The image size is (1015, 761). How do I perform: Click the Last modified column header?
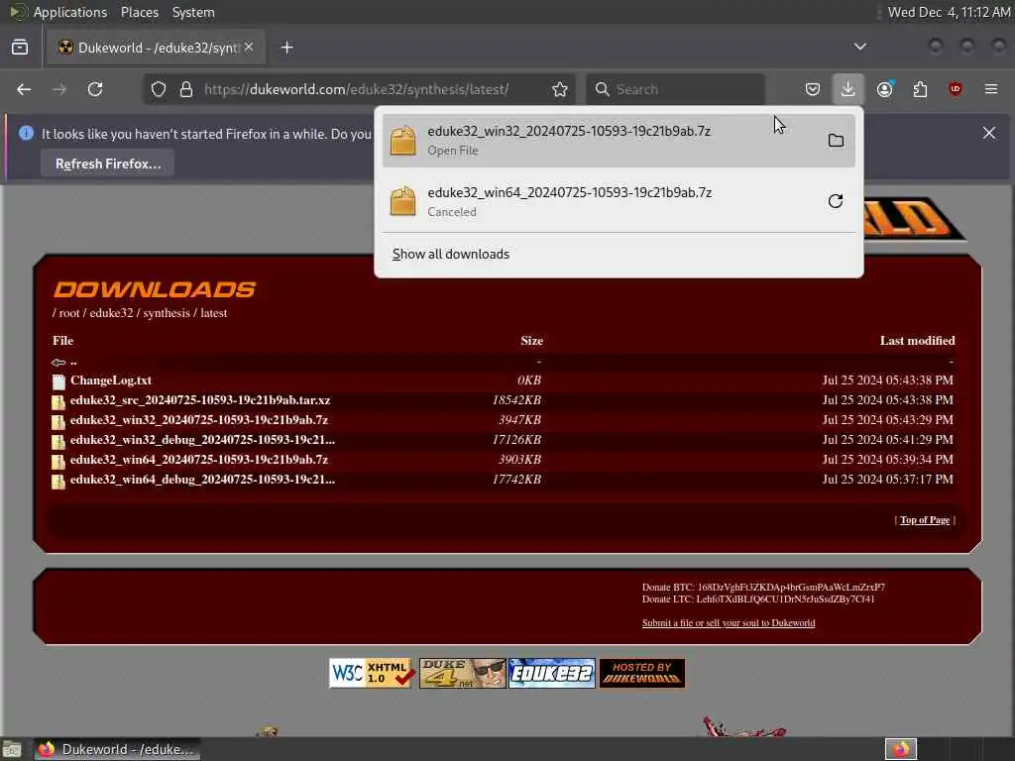pos(917,341)
